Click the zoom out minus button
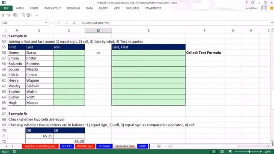The height and width of the screenshot is (154, 274). point(236,152)
